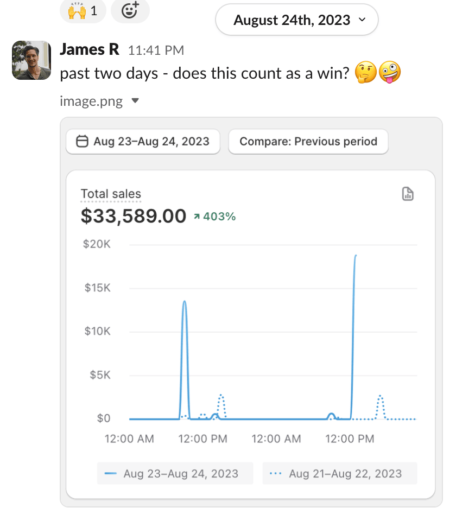Click the Total sales heading
This screenshot has width=456, height=508.
[111, 194]
